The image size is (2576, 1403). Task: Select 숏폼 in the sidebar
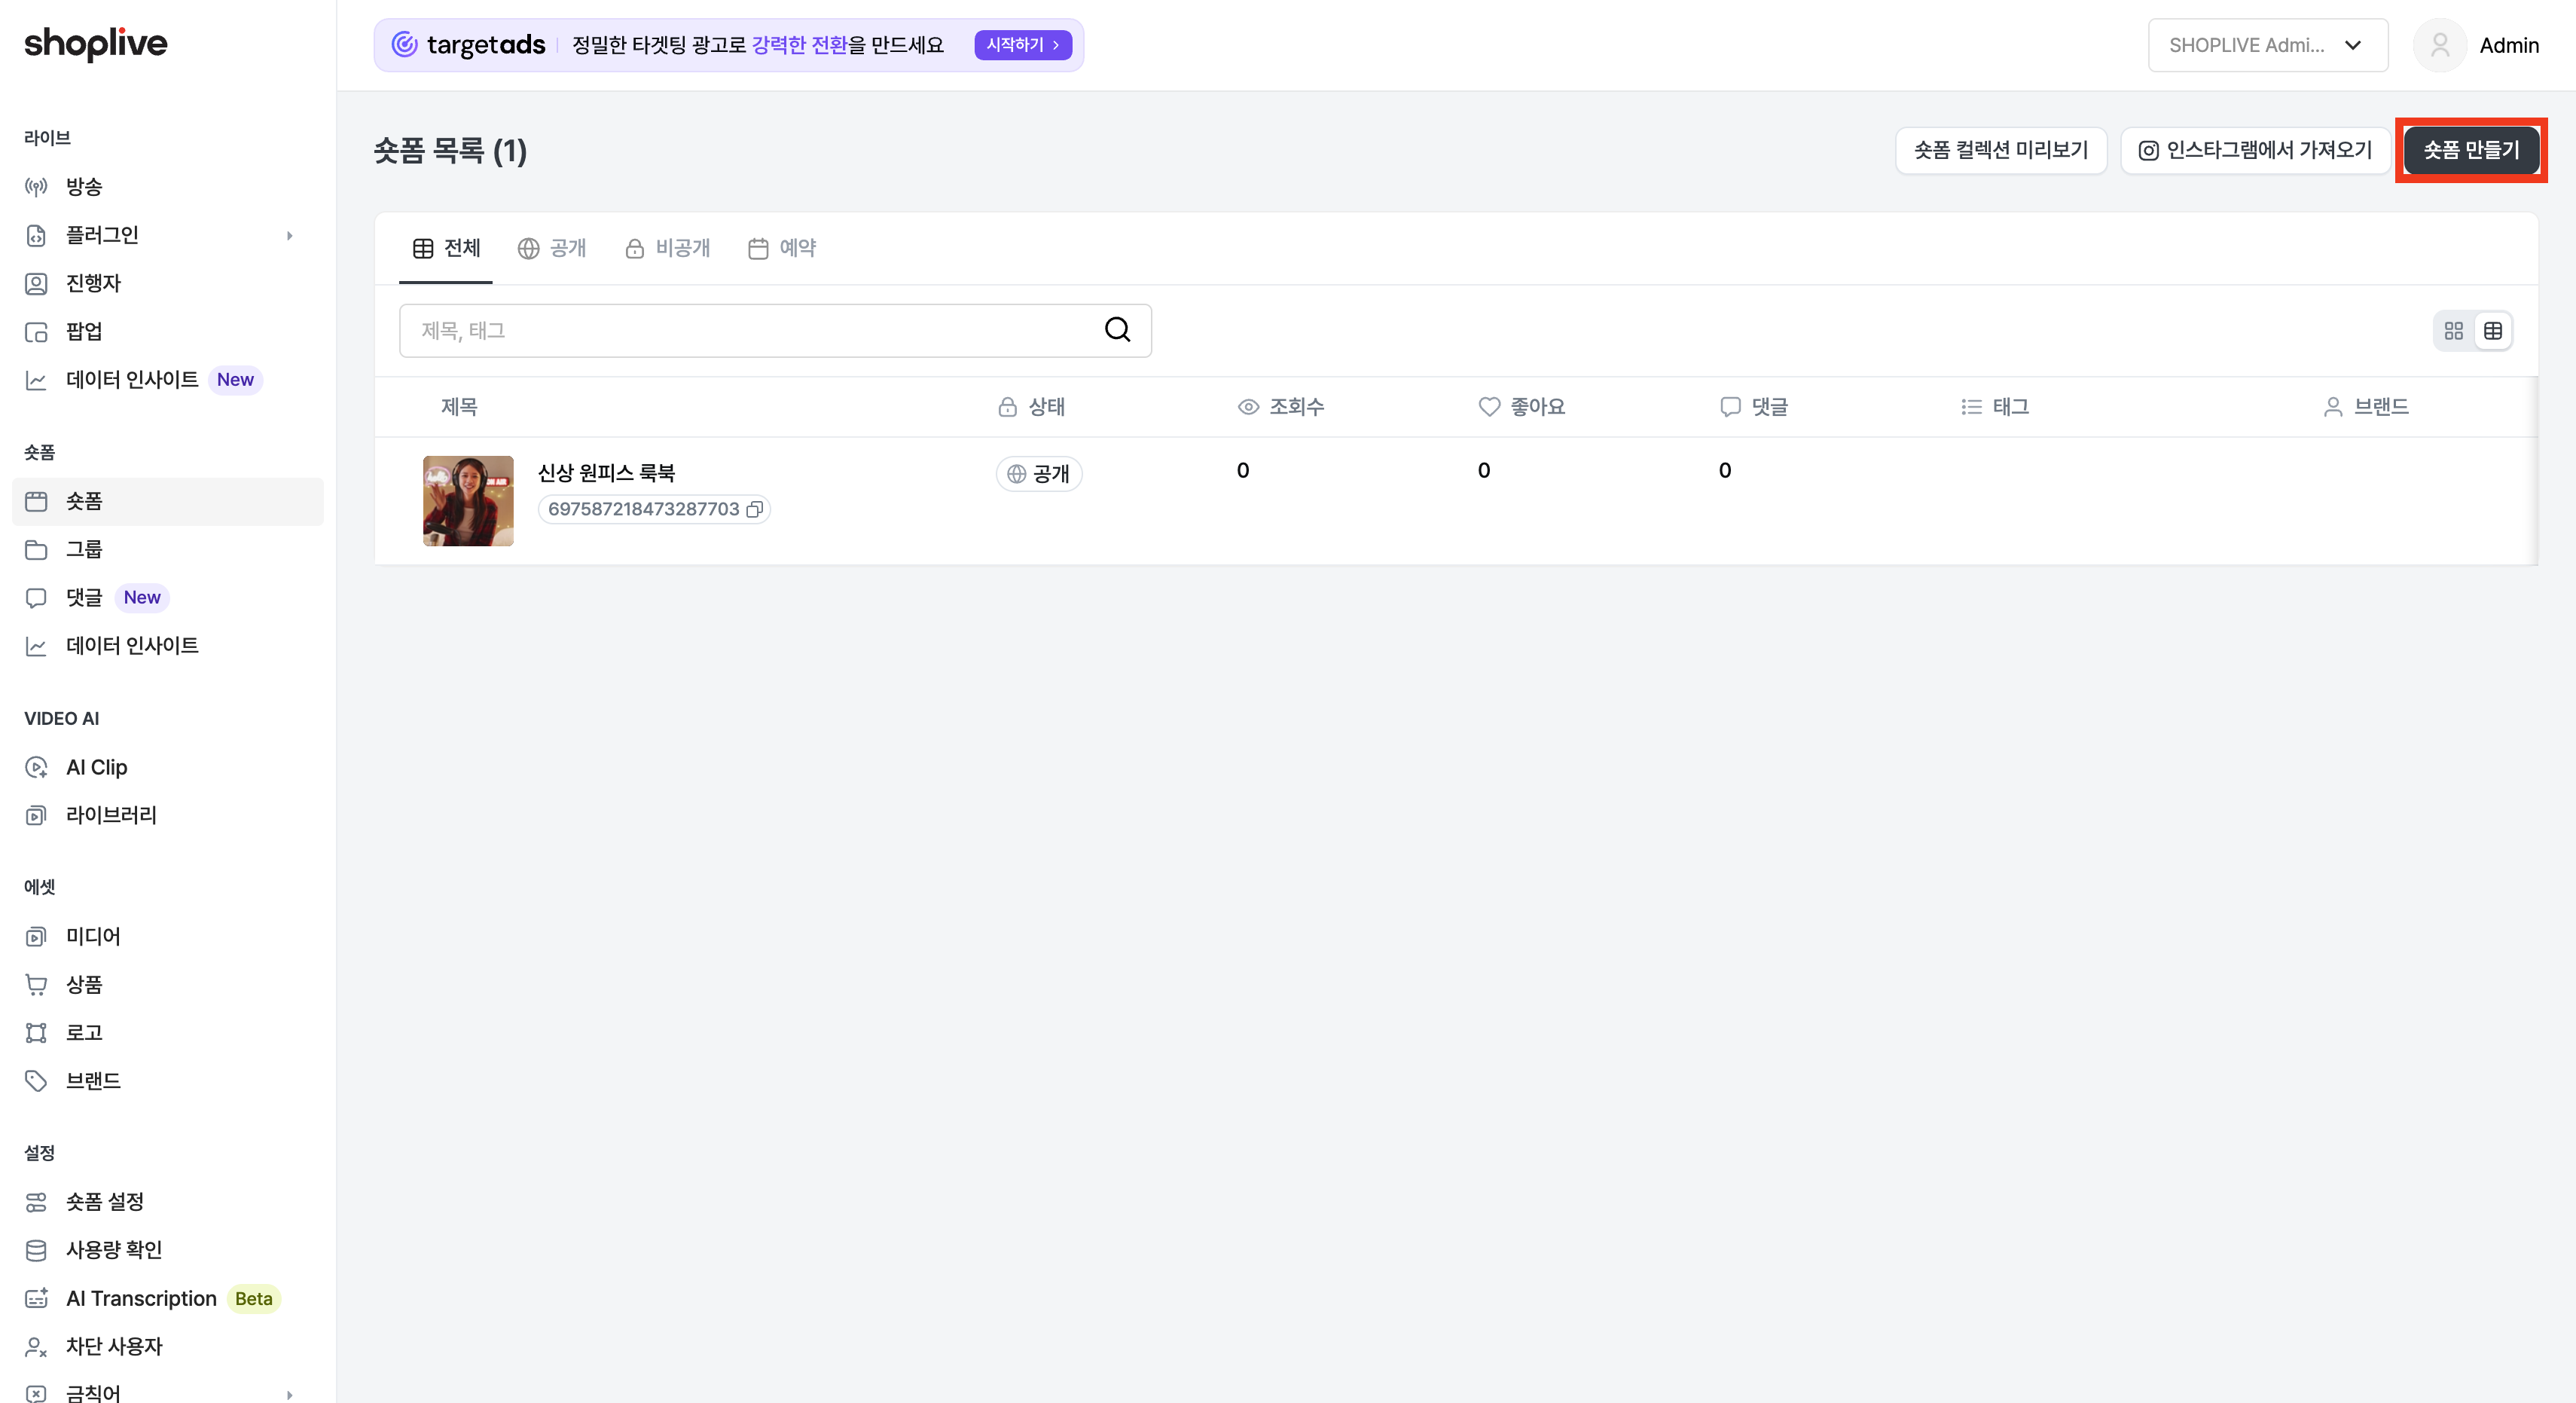point(167,501)
